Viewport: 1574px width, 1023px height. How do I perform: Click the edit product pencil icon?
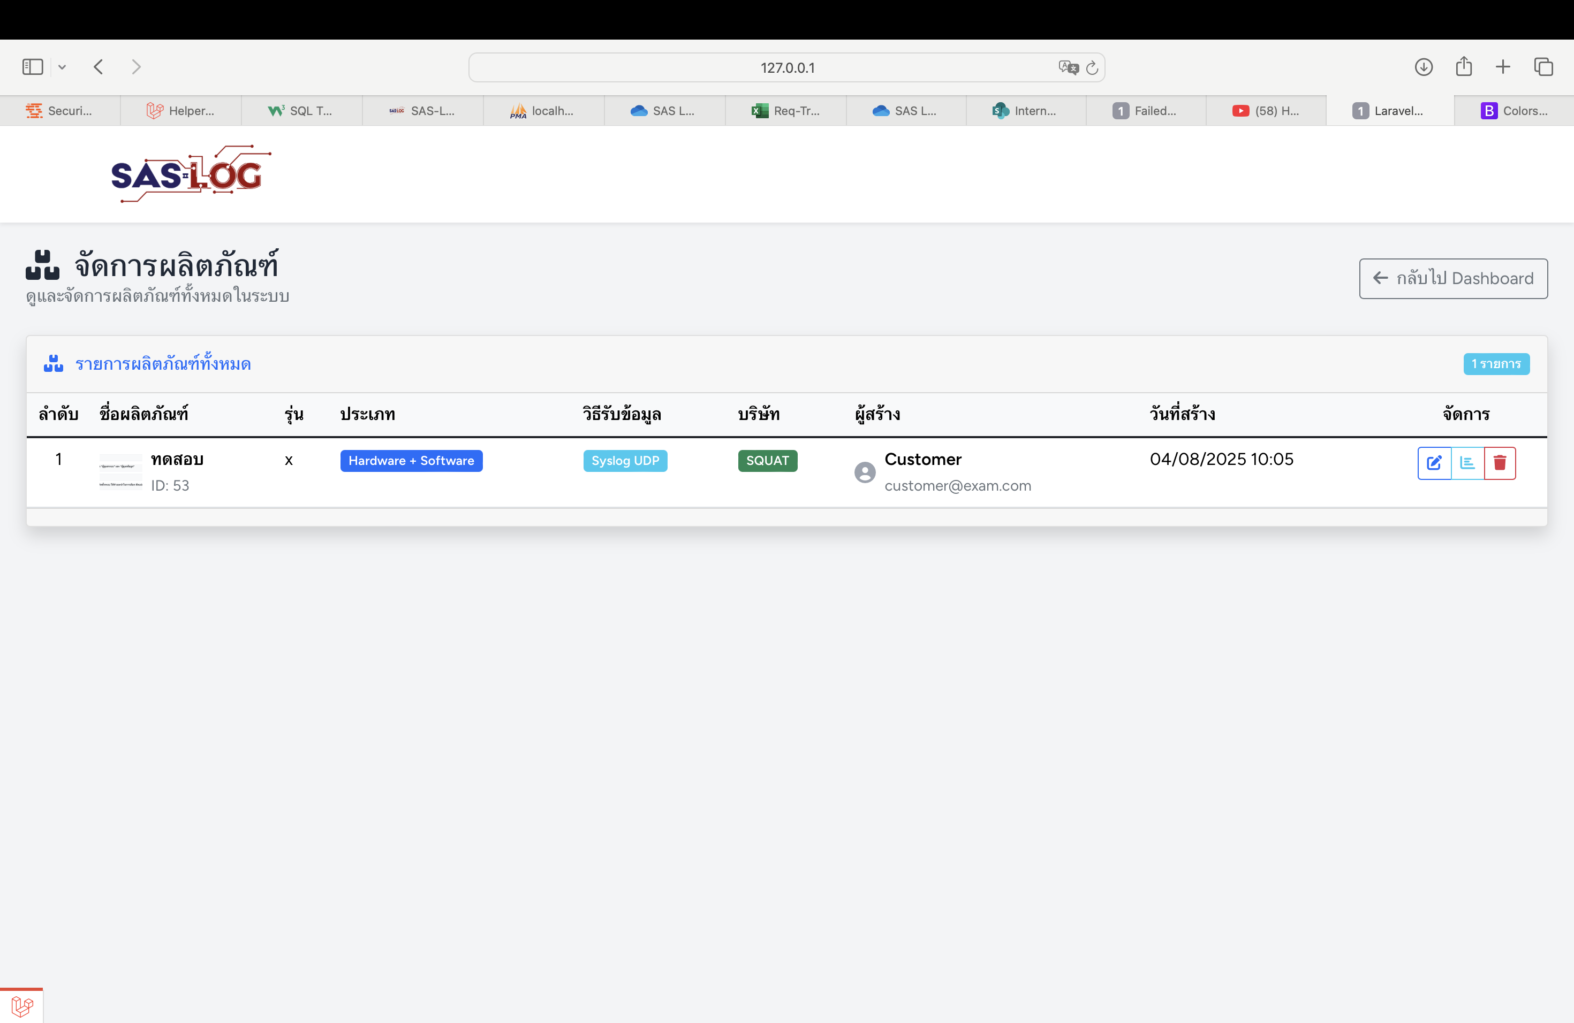(1434, 463)
